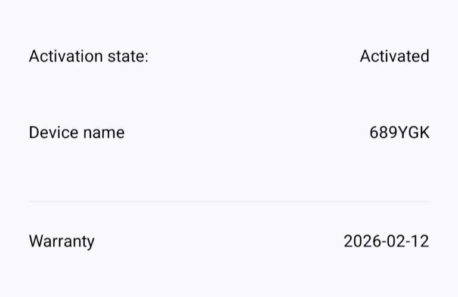
Task: Click the word "state:" in the first label
Action: [x=128, y=56]
